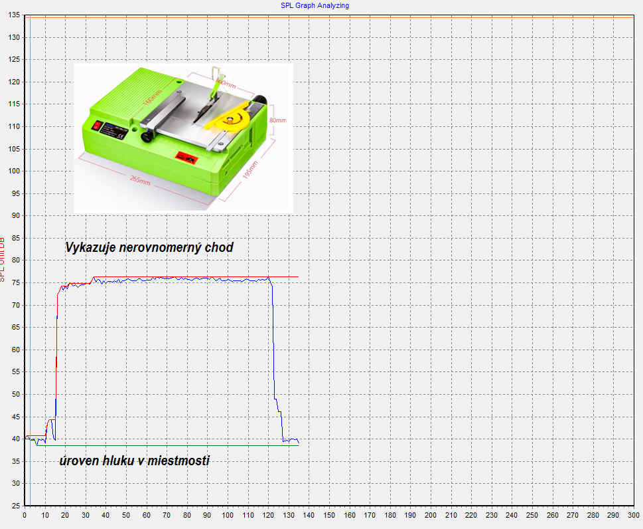Click the yellow miter gauge protractor on the saw
Viewport: 643px width, 529px height.
tap(230, 121)
